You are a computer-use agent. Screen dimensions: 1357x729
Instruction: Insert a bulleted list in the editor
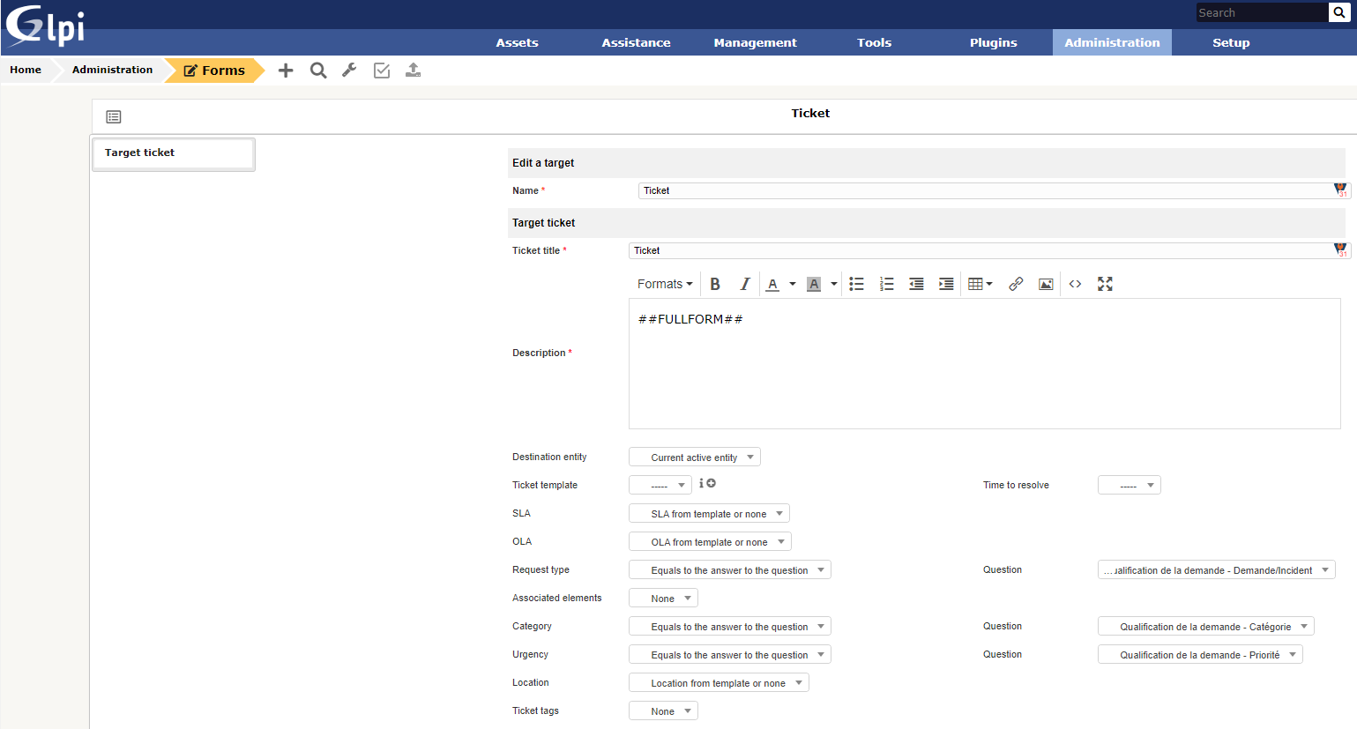point(856,284)
